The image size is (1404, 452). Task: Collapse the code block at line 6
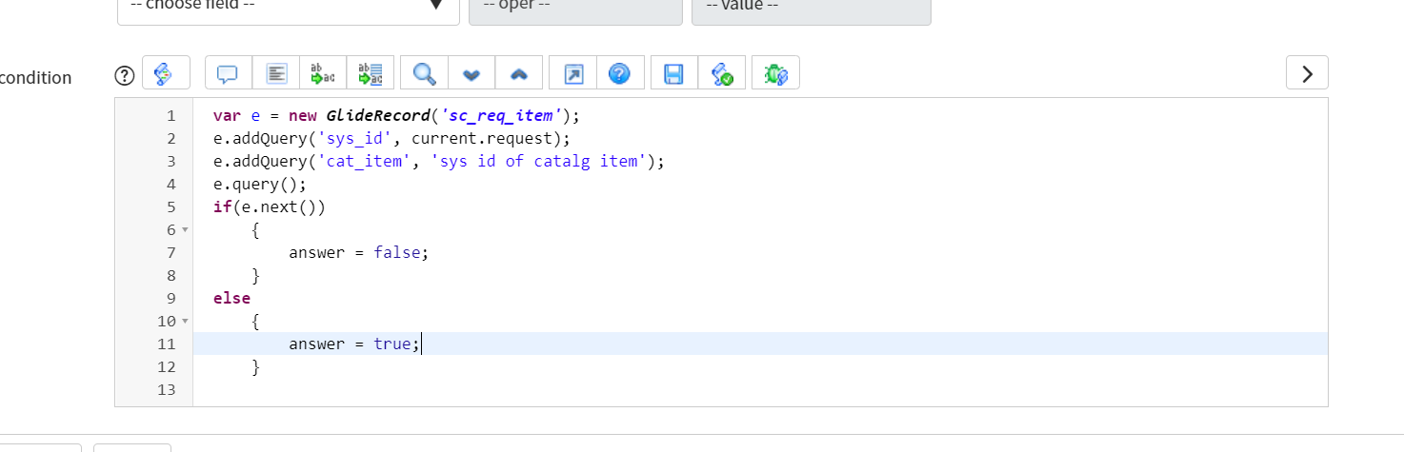pyautogui.click(x=185, y=230)
